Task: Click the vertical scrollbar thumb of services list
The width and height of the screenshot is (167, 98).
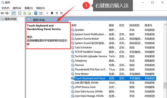Action: [165, 85]
